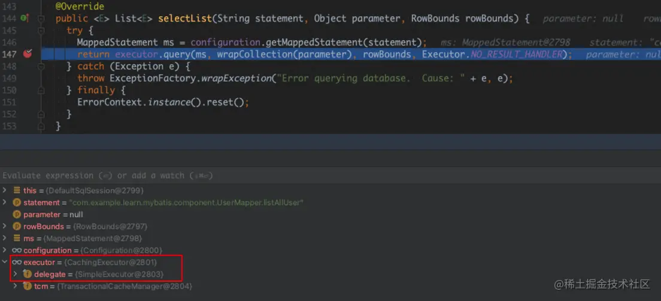Screen dimensions: 661x301
Task: Expand the tcm field node
Action: coord(16,286)
